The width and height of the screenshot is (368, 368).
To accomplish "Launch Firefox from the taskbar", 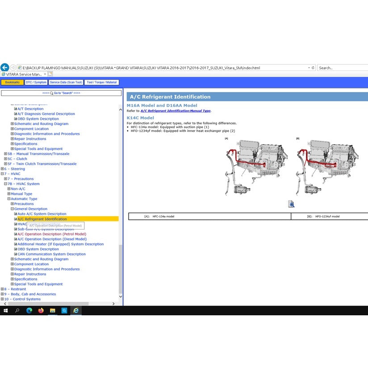I will pos(41,311).
